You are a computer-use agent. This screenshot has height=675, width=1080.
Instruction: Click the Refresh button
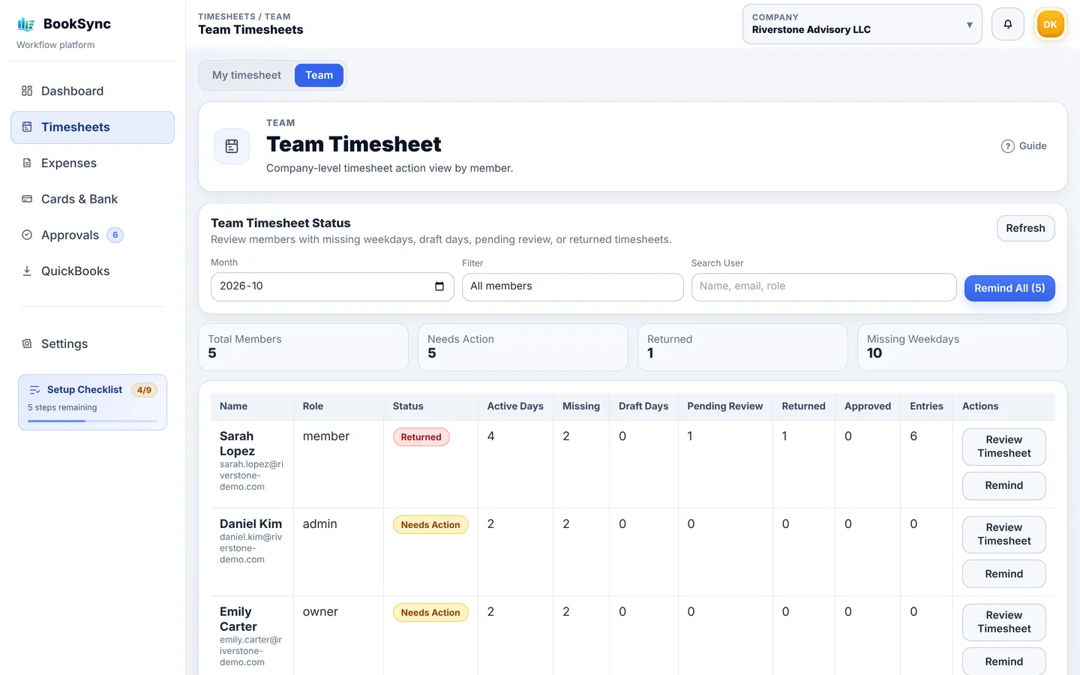pyautogui.click(x=1025, y=228)
